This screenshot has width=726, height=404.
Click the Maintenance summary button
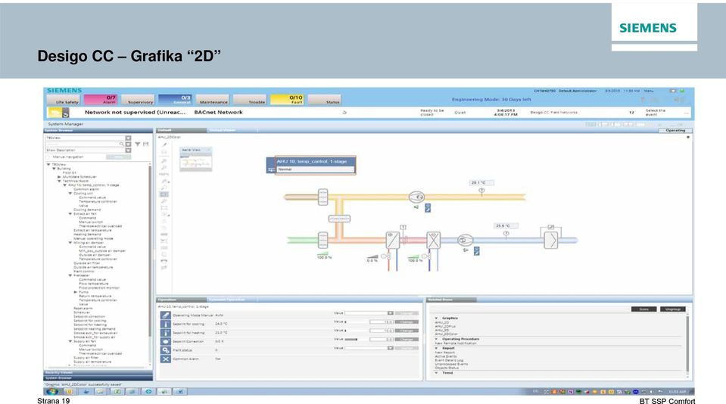point(213,100)
